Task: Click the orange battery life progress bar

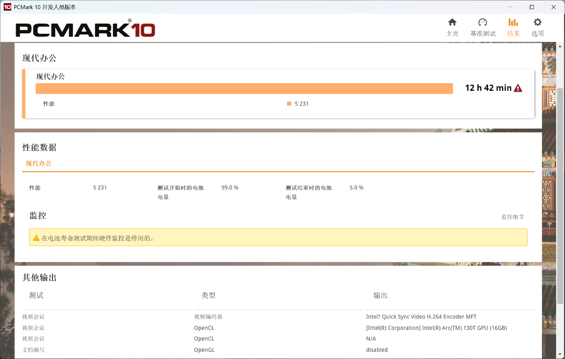Action: pyautogui.click(x=244, y=88)
